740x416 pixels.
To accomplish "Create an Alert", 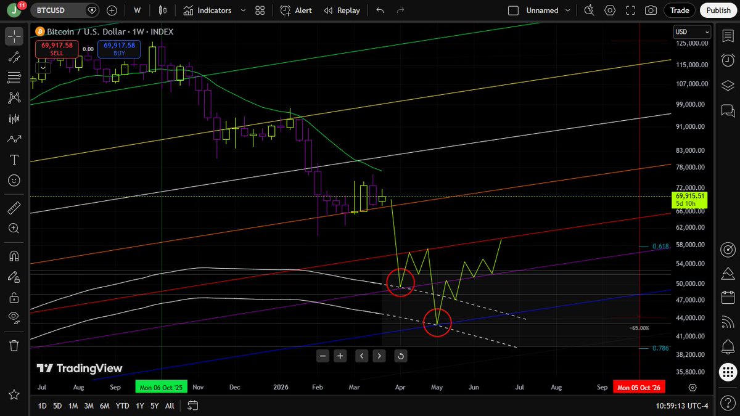I will pyautogui.click(x=295, y=10).
